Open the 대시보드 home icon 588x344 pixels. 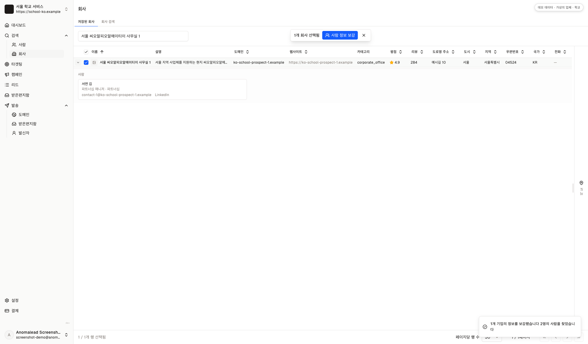pos(7,25)
